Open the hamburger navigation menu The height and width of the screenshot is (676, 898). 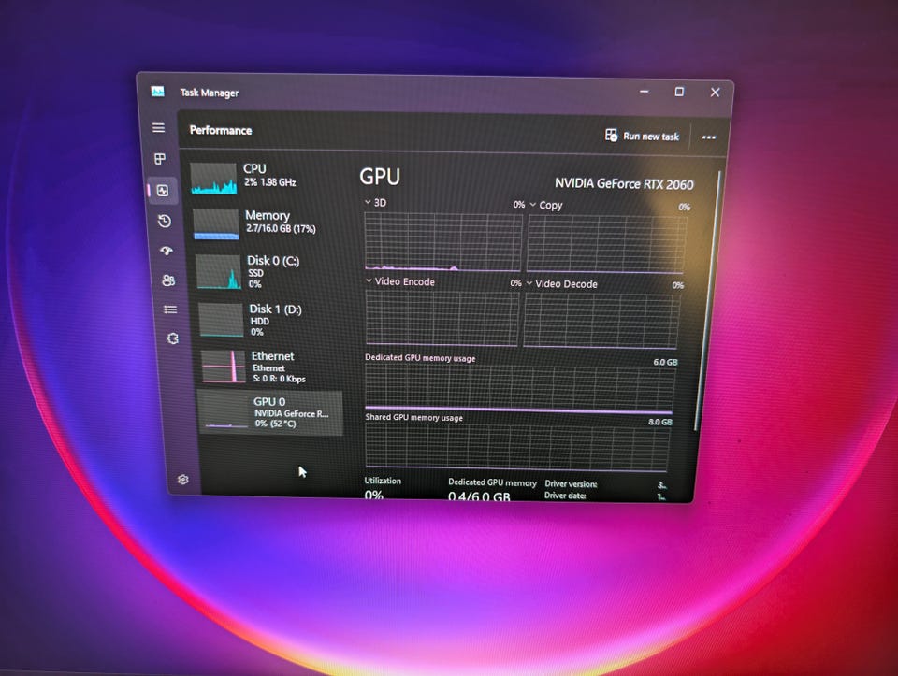click(158, 128)
